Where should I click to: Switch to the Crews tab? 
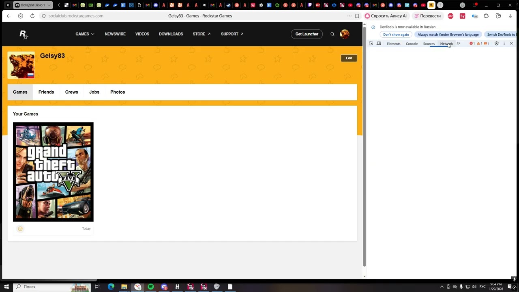(72, 92)
